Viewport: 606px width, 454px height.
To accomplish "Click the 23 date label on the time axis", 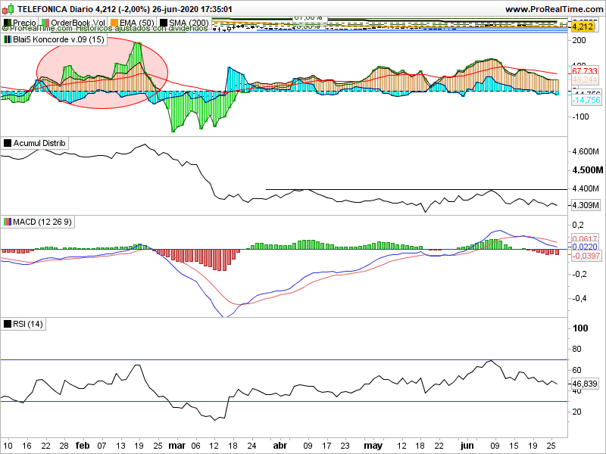I will click(345, 446).
